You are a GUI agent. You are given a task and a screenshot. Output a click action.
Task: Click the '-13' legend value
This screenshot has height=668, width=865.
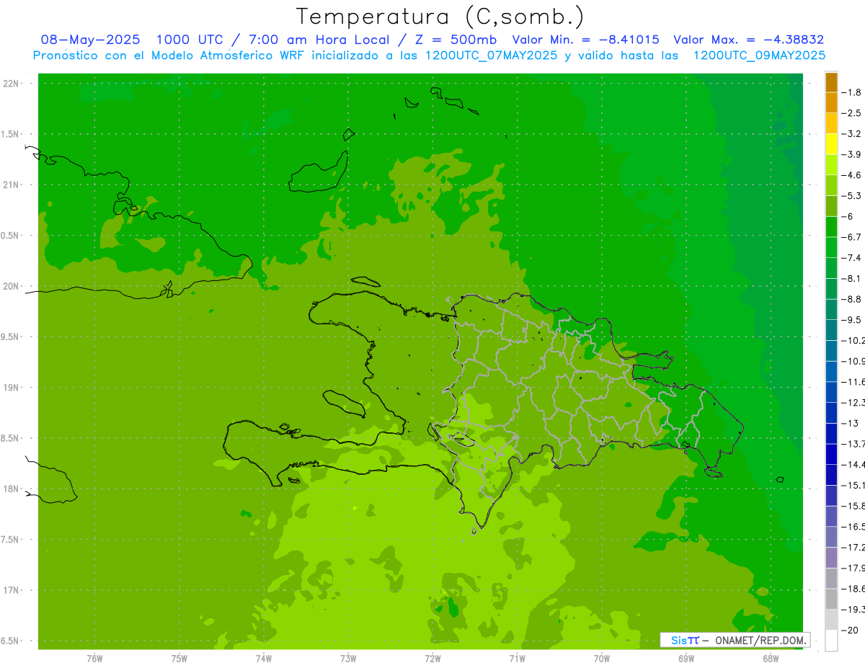pyautogui.click(x=851, y=424)
